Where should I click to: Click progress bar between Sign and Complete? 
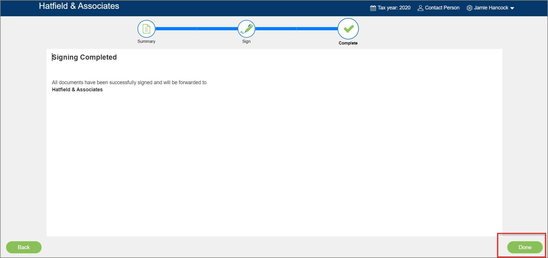coord(296,29)
